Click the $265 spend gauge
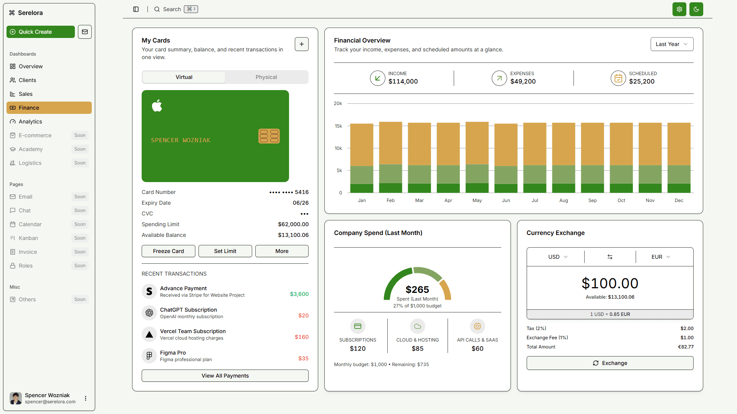The image size is (737, 414). click(418, 284)
